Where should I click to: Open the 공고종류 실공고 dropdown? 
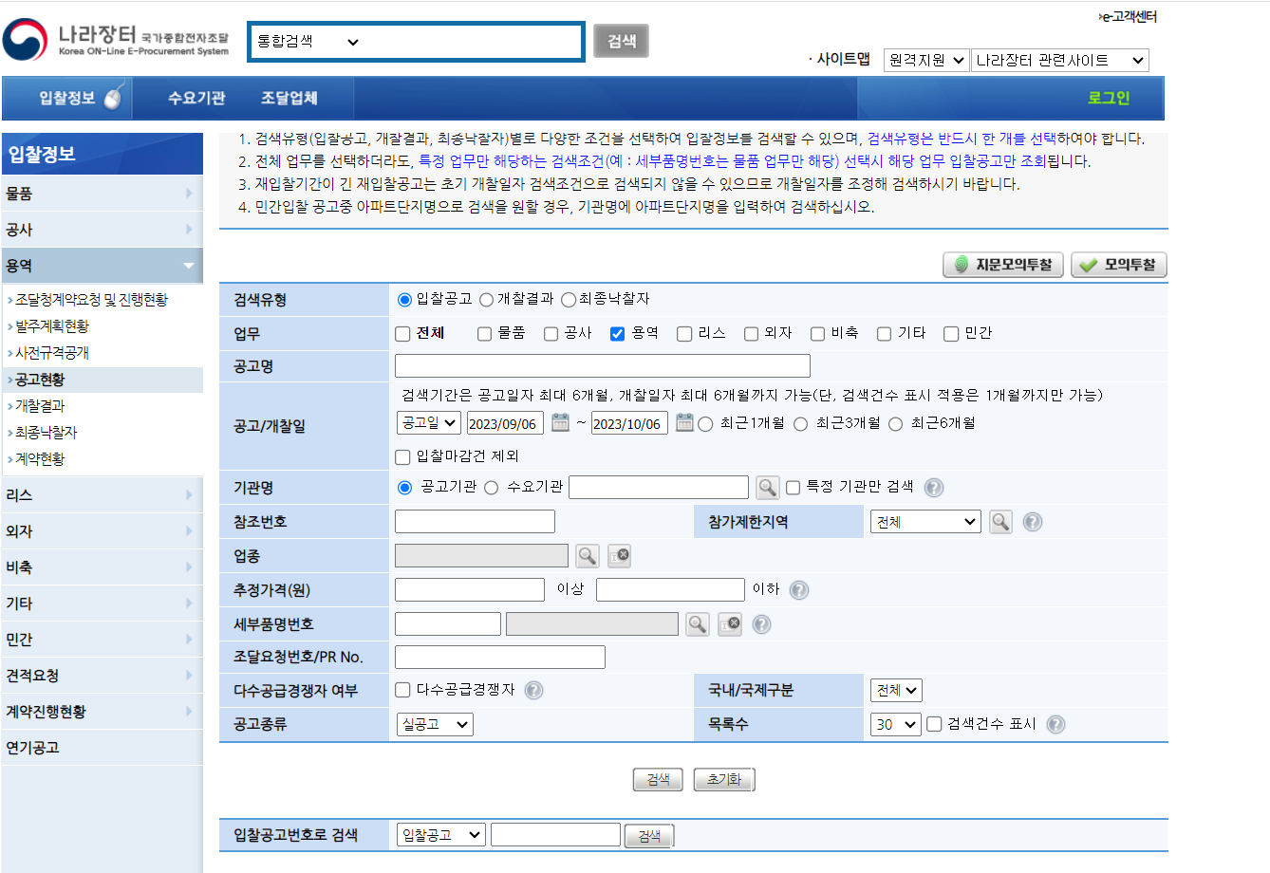click(x=435, y=724)
